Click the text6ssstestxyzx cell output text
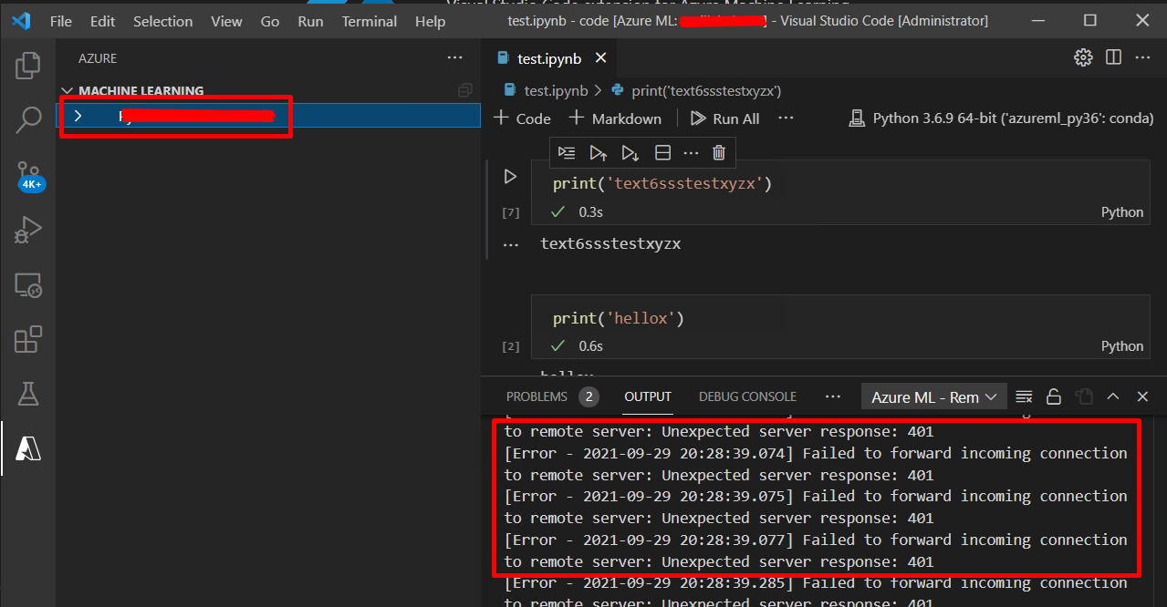This screenshot has width=1167, height=607. click(610, 243)
